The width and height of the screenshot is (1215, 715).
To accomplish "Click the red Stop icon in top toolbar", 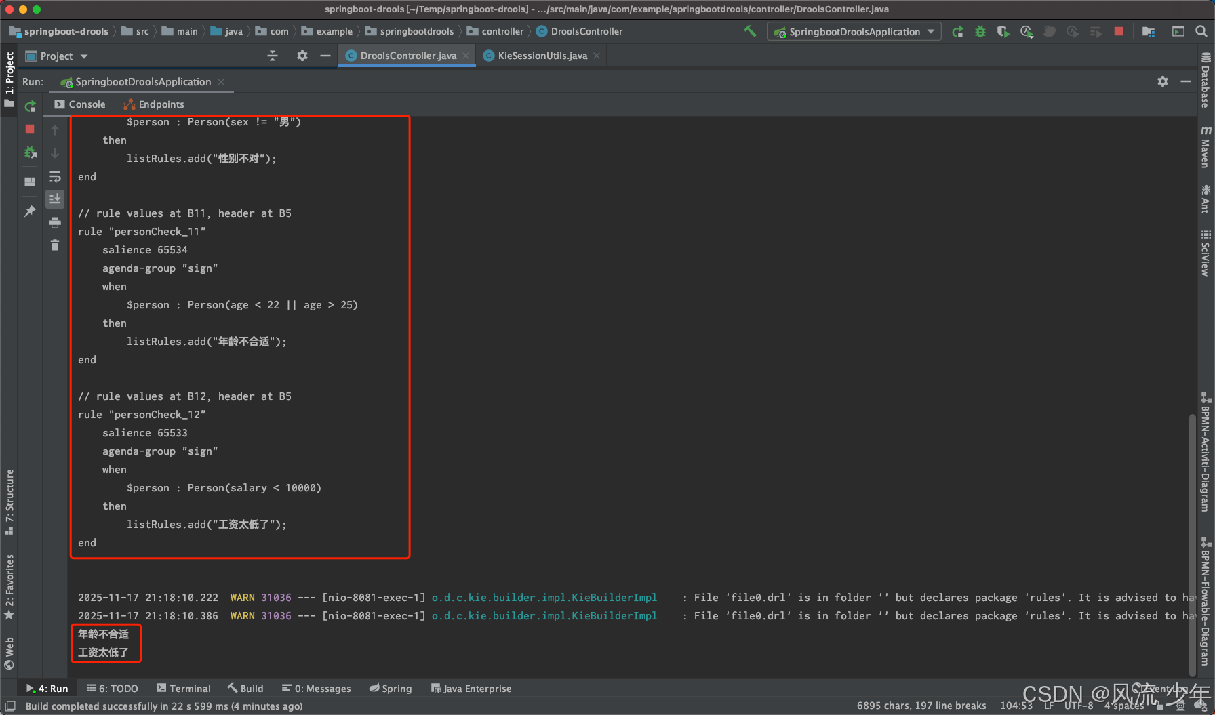I will pos(1119,31).
